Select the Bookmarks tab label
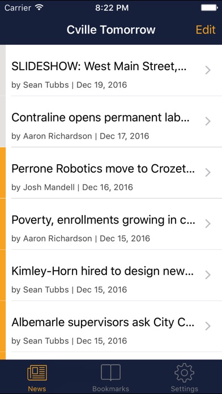The width and height of the screenshot is (222, 394). [x=110, y=389]
